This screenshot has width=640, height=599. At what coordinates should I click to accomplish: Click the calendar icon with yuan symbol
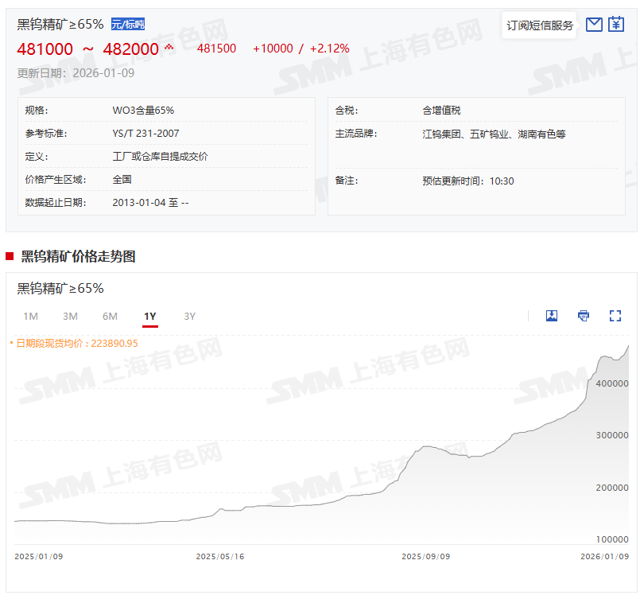click(616, 25)
